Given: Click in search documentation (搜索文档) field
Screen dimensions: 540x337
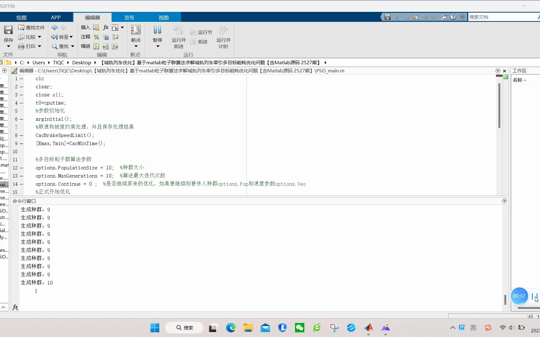Looking at the screenshot, I should pyautogui.click(x=502, y=17).
